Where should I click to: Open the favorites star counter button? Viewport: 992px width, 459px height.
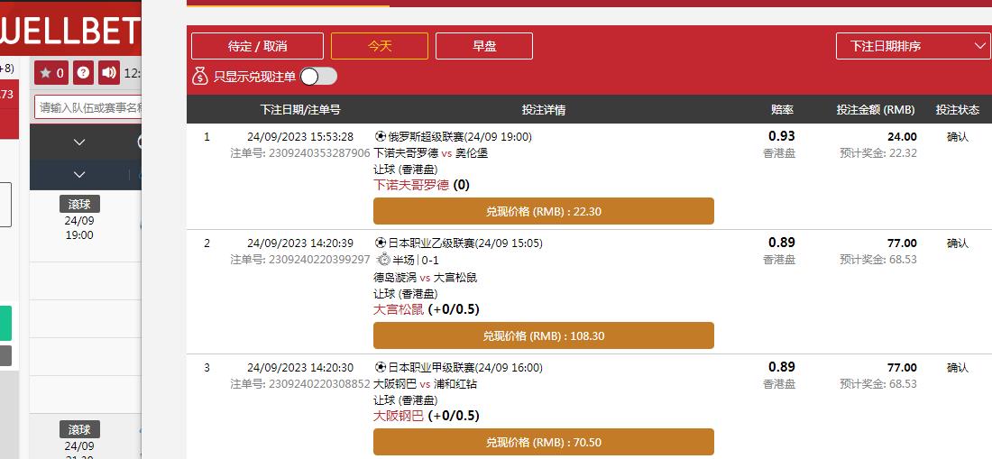51,73
